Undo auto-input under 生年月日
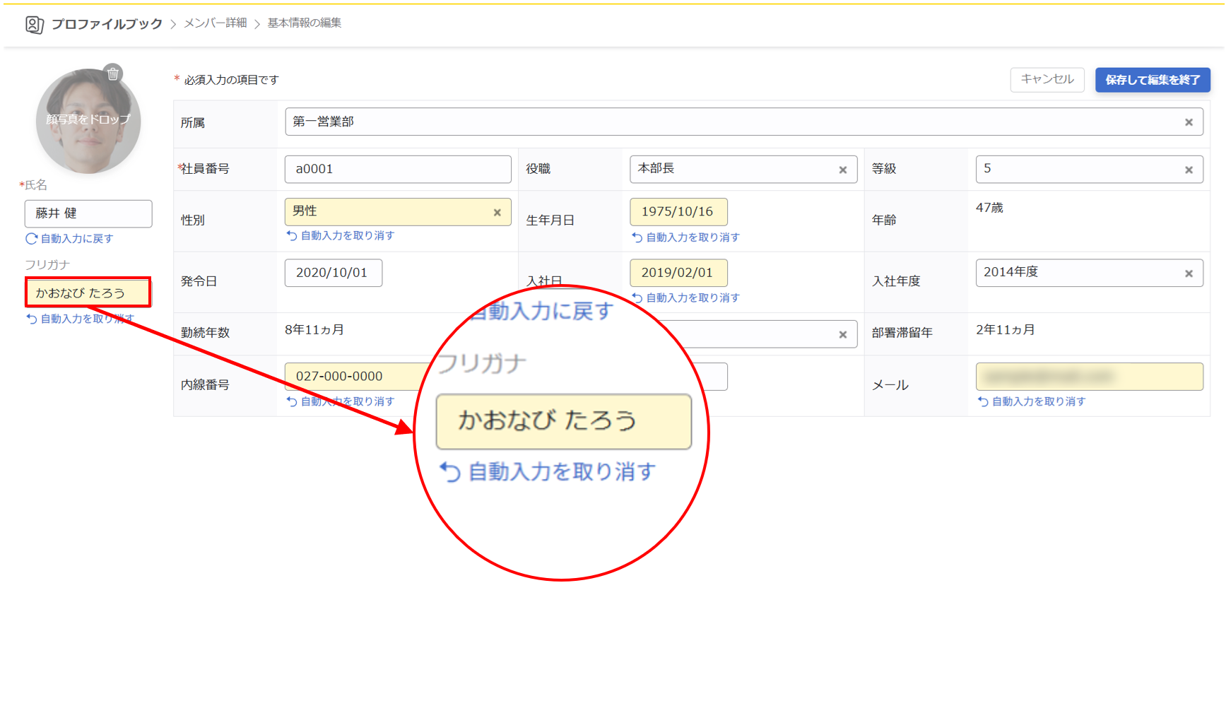Screen dimensions: 1226x713 tap(686, 237)
